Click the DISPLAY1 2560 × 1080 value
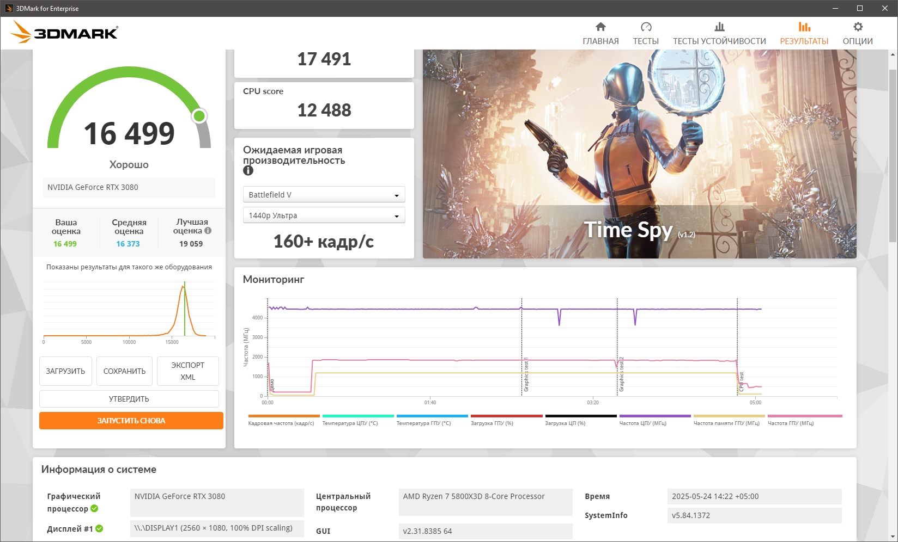The image size is (898, 542). click(x=217, y=528)
